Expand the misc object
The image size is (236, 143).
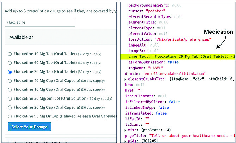125,130
